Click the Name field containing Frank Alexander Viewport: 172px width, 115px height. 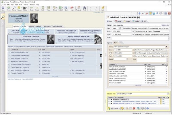point(136,25)
